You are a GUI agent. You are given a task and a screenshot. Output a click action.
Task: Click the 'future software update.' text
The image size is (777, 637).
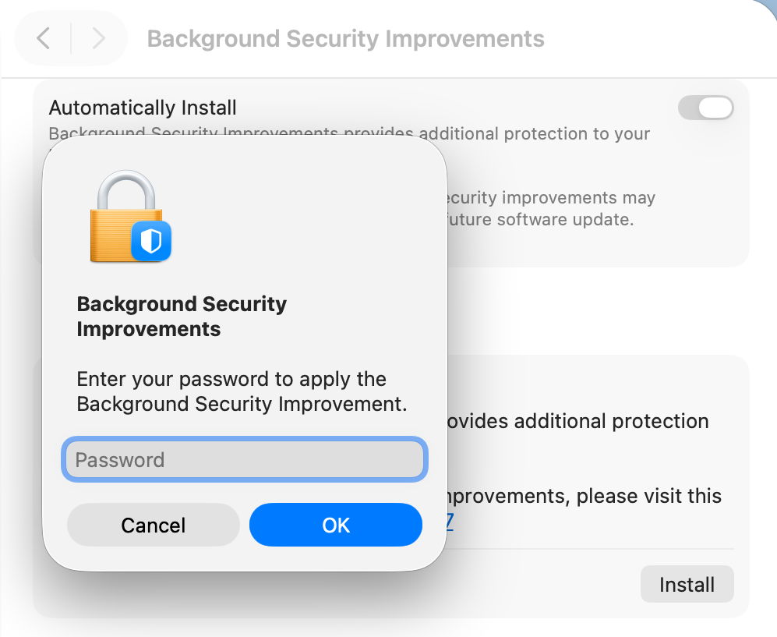click(x=538, y=219)
